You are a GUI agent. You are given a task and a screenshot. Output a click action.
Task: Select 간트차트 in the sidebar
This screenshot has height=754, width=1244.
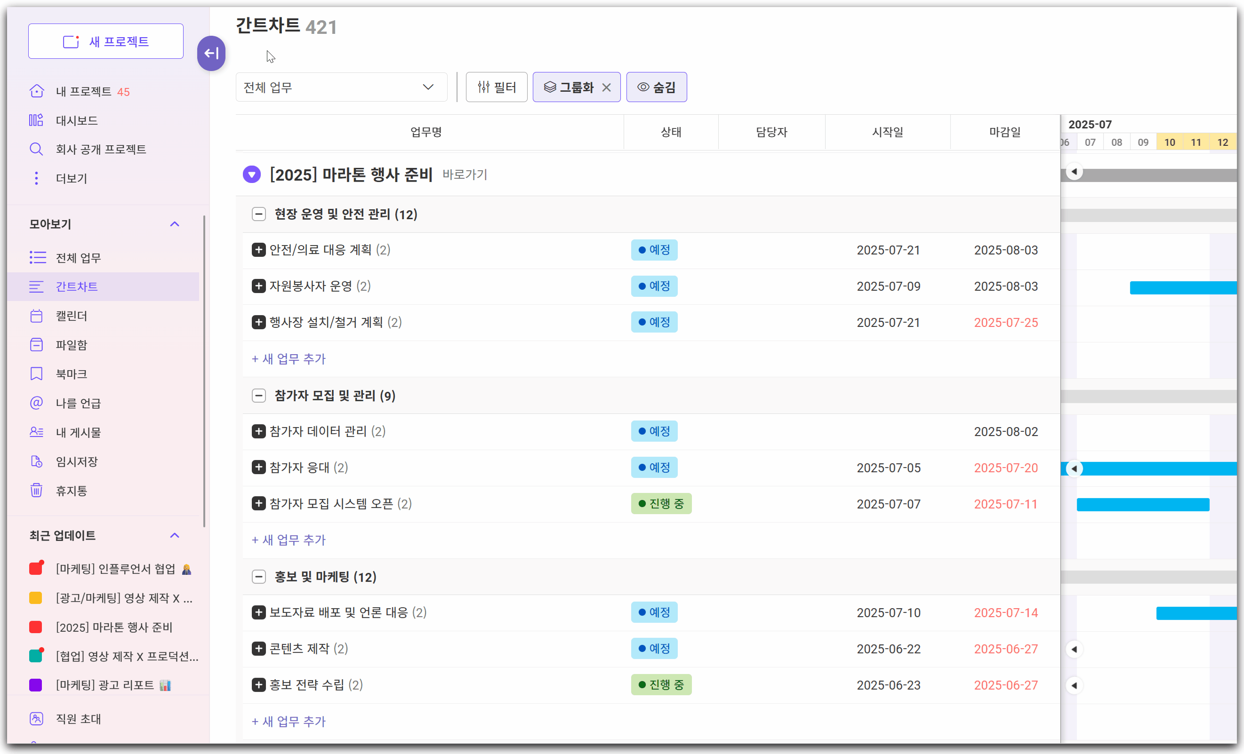coord(77,286)
